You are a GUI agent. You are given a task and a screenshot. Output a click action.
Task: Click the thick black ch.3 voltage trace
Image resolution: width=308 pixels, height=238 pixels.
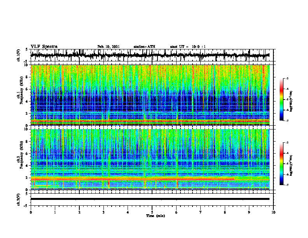(x=150, y=199)
